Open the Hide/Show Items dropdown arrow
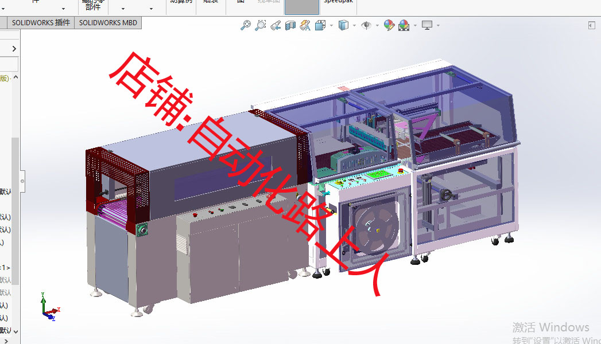Screen dimensions: 601x344 [377, 26]
